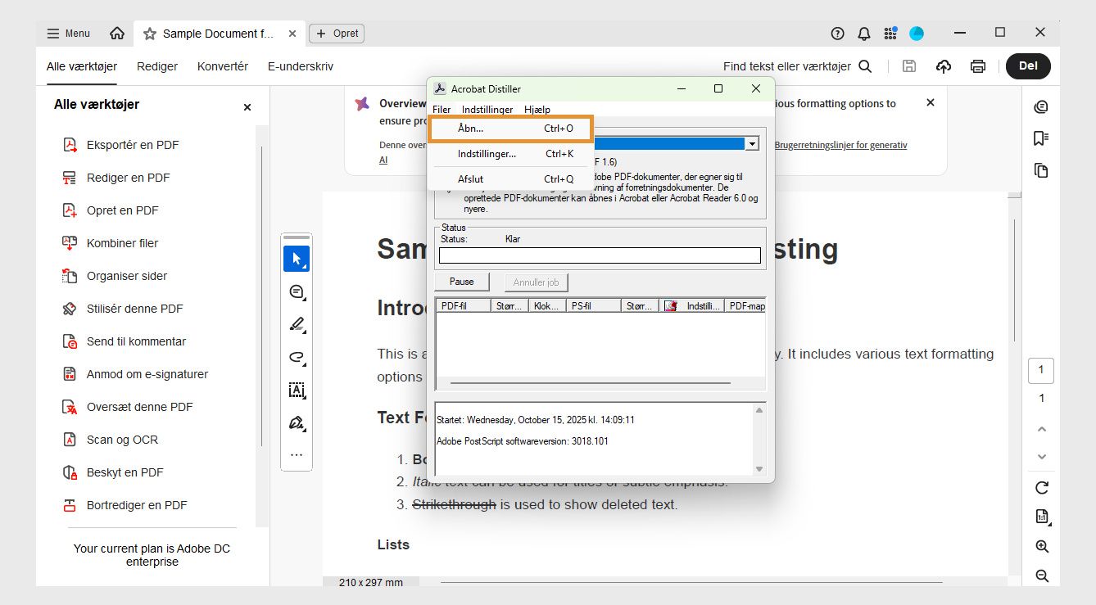Choose Opret en PDF in tools list
The height and width of the screenshot is (605, 1096).
pos(111,210)
